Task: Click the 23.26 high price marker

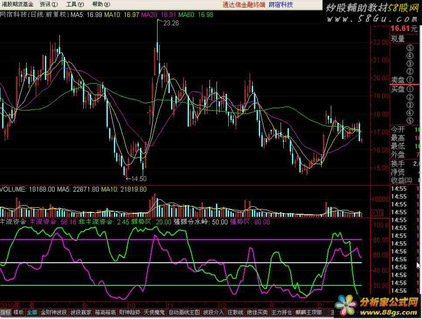Action: coord(171,23)
